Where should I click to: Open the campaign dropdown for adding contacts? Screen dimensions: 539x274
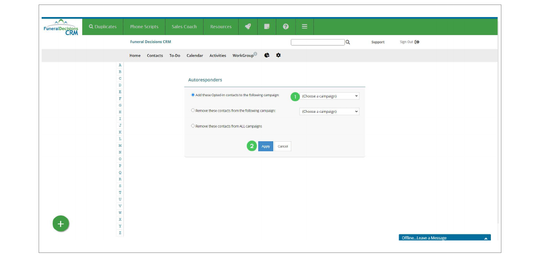[329, 96]
